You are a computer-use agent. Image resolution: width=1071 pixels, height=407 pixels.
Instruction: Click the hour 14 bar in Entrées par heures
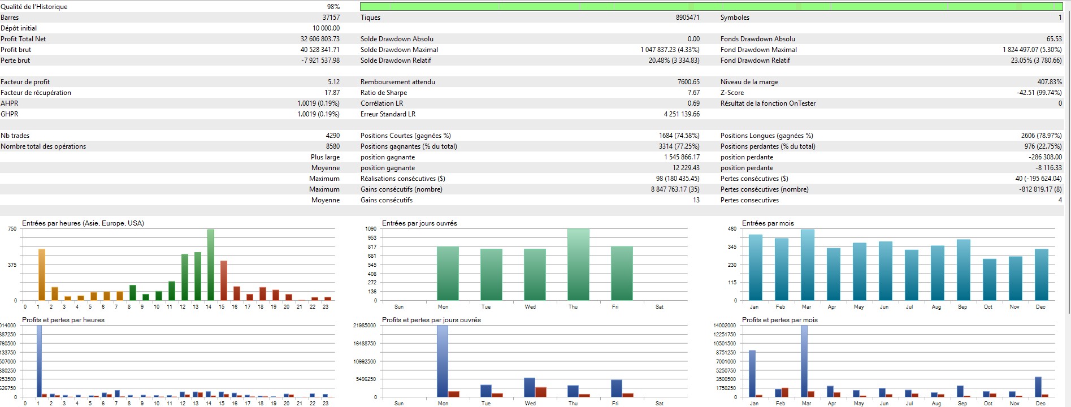210,265
